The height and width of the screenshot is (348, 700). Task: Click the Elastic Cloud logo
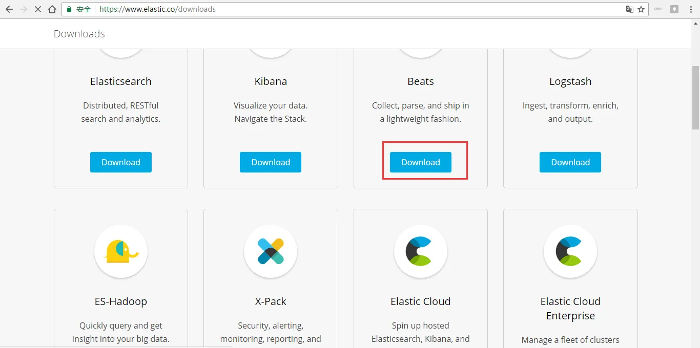[x=420, y=251]
